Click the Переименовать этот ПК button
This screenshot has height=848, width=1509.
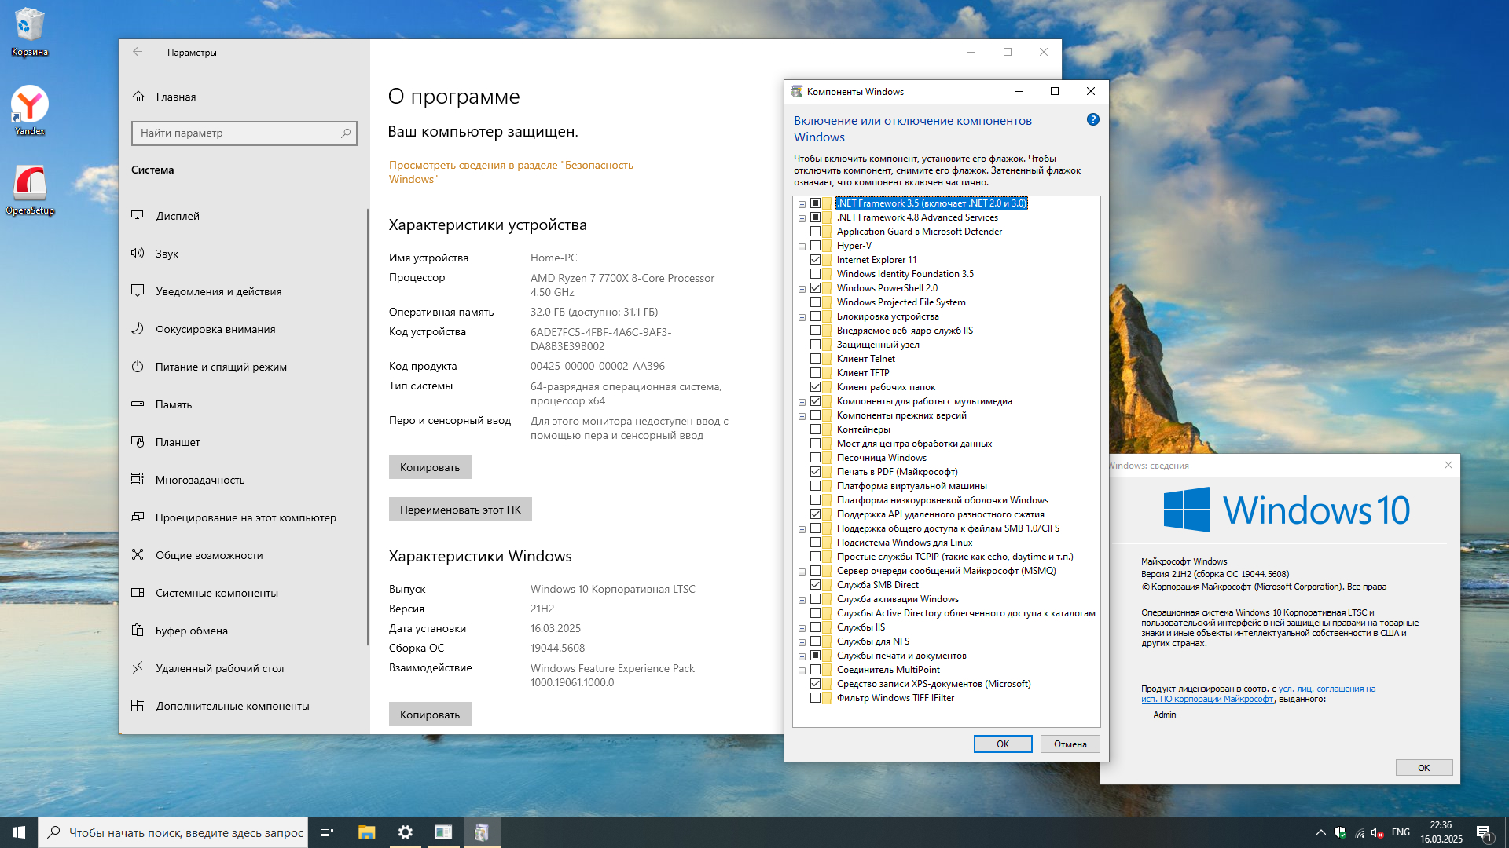460,510
